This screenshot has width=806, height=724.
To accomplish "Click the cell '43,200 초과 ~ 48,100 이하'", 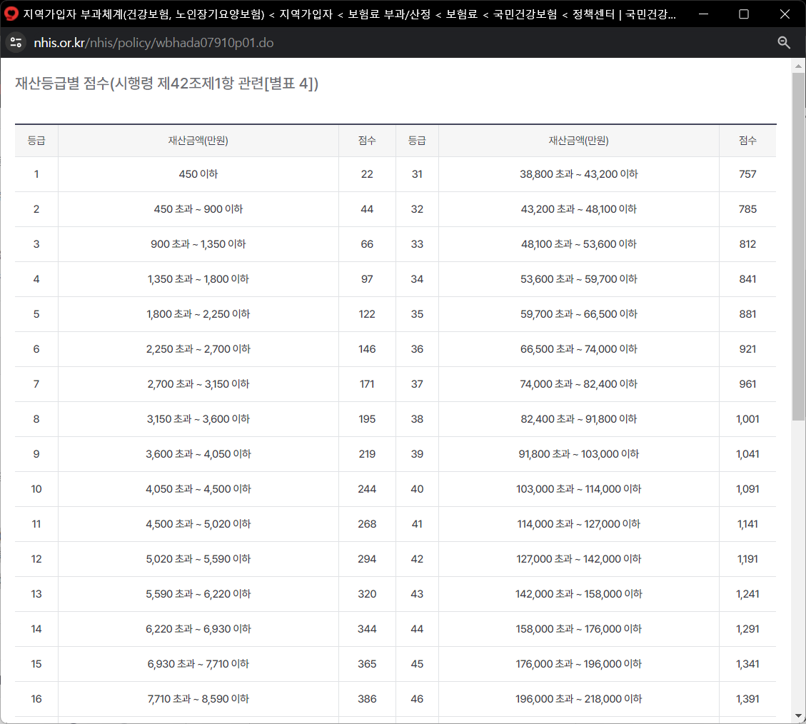I will click(579, 209).
